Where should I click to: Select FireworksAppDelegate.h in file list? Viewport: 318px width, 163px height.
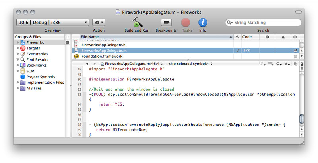[104, 45]
